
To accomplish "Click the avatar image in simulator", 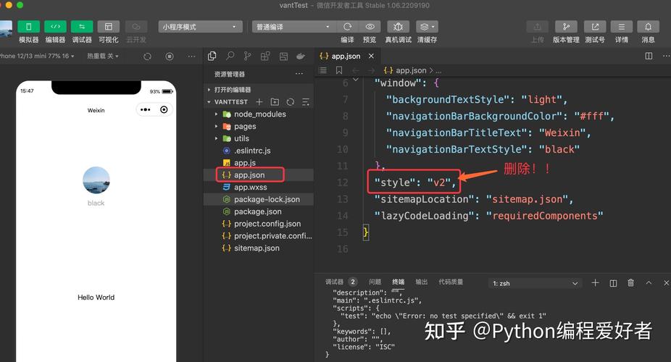I will point(96,180).
